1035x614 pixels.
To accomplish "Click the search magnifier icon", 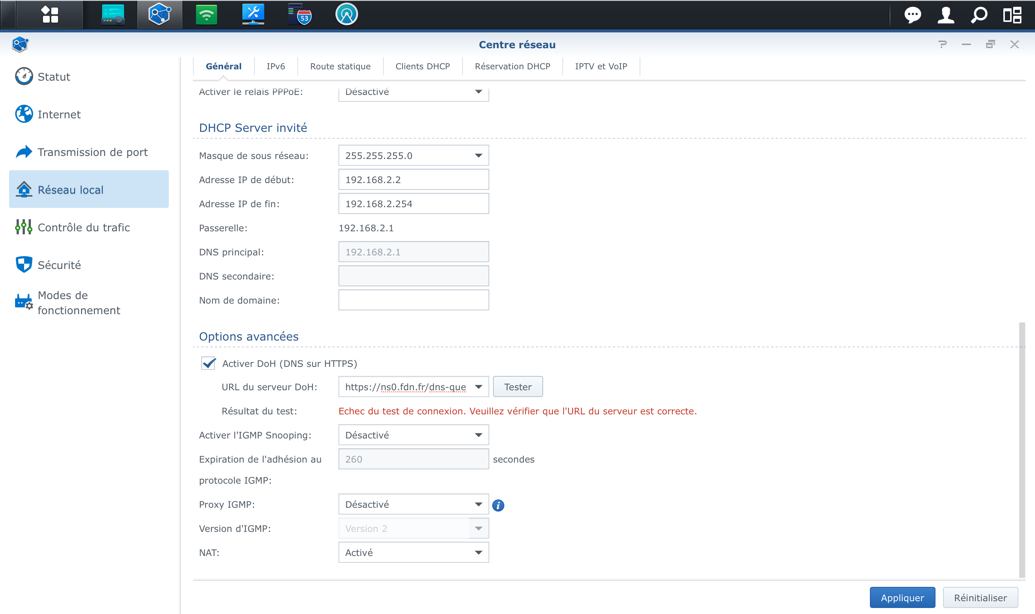I will pyautogui.click(x=979, y=15).
